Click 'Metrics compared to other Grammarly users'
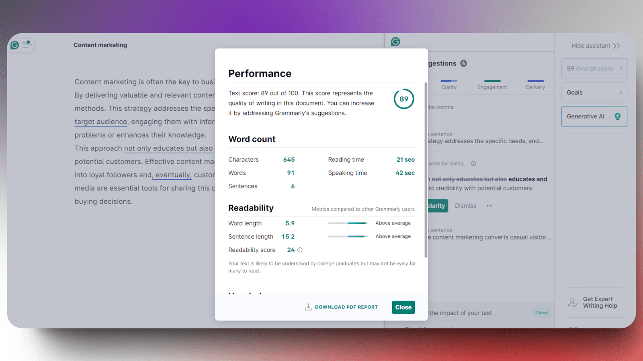 363,209
